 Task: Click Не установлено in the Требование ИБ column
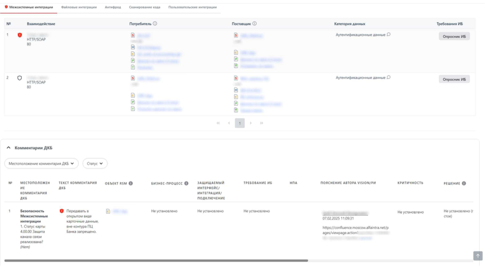coord(256,211)
